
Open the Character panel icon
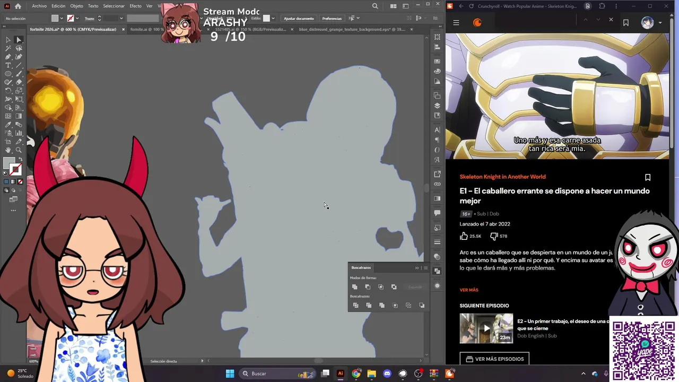coord(437,129)
